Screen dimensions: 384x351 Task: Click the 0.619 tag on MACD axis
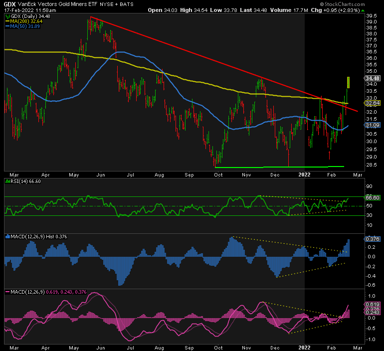372,305
